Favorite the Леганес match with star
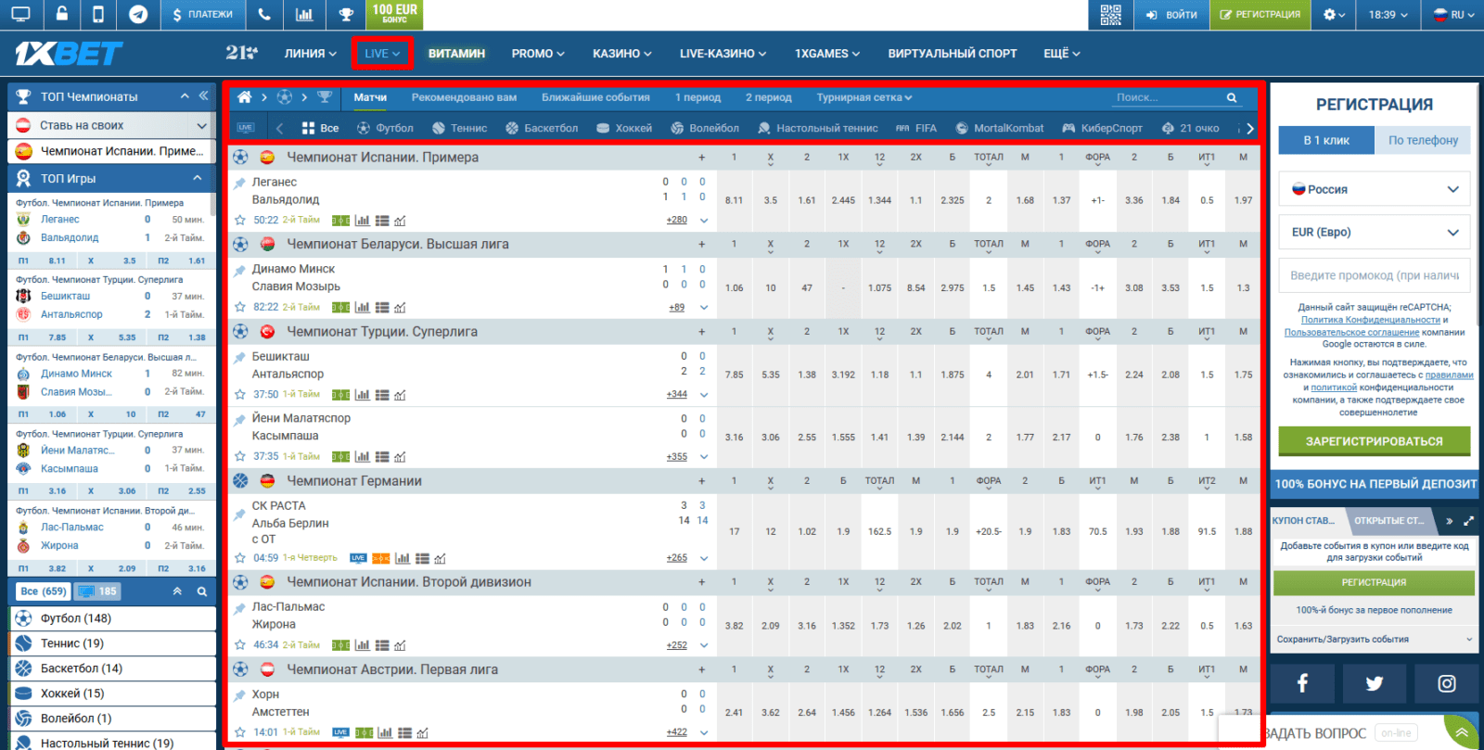 click(x=240, y=221)
